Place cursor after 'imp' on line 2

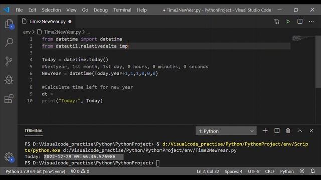[x=128, y=46]
